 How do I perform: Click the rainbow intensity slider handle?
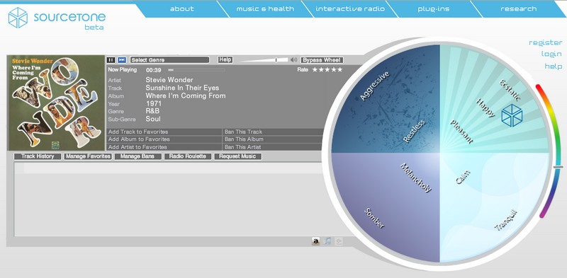point(558,167)
